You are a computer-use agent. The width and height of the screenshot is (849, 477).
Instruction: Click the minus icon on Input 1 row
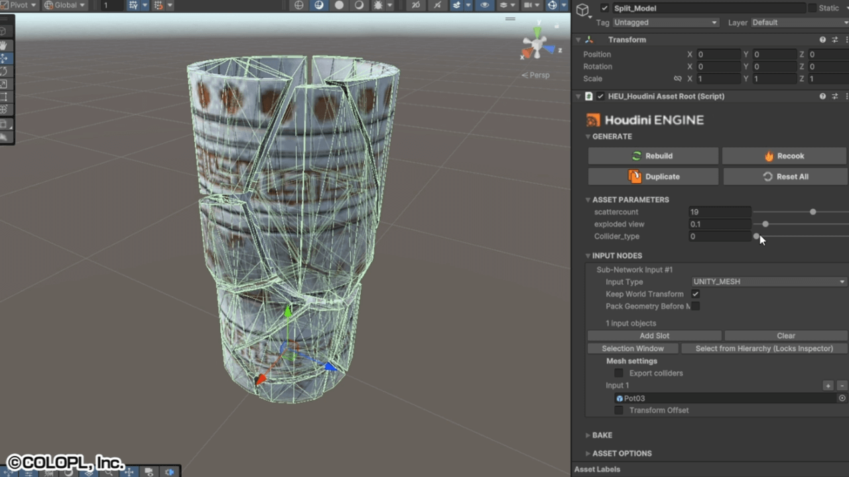842,386
